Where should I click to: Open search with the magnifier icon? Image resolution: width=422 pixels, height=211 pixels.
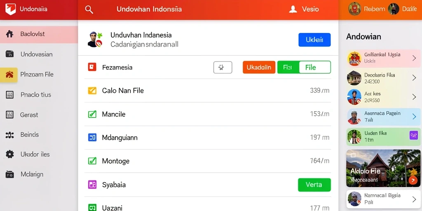89,9
